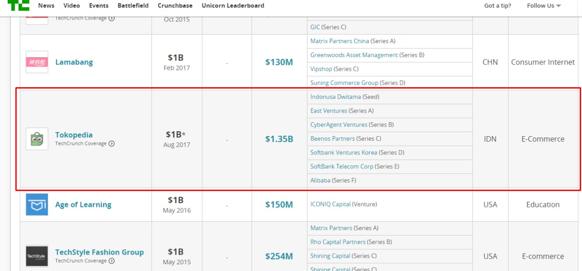Open the News menu item
Viewport: 582px width, 271px height.
[x=46, y=6]
